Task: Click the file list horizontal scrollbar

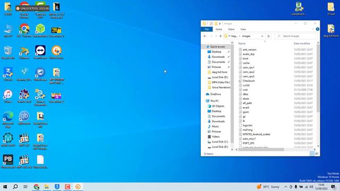Action: click(x=261, y=150)
